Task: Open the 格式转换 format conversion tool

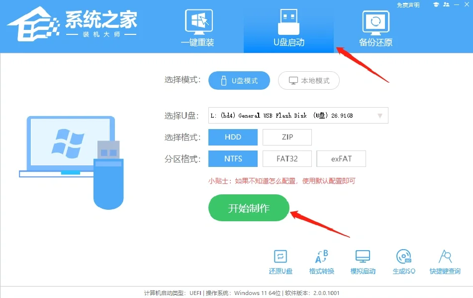Action: click(x=322, y=262)
